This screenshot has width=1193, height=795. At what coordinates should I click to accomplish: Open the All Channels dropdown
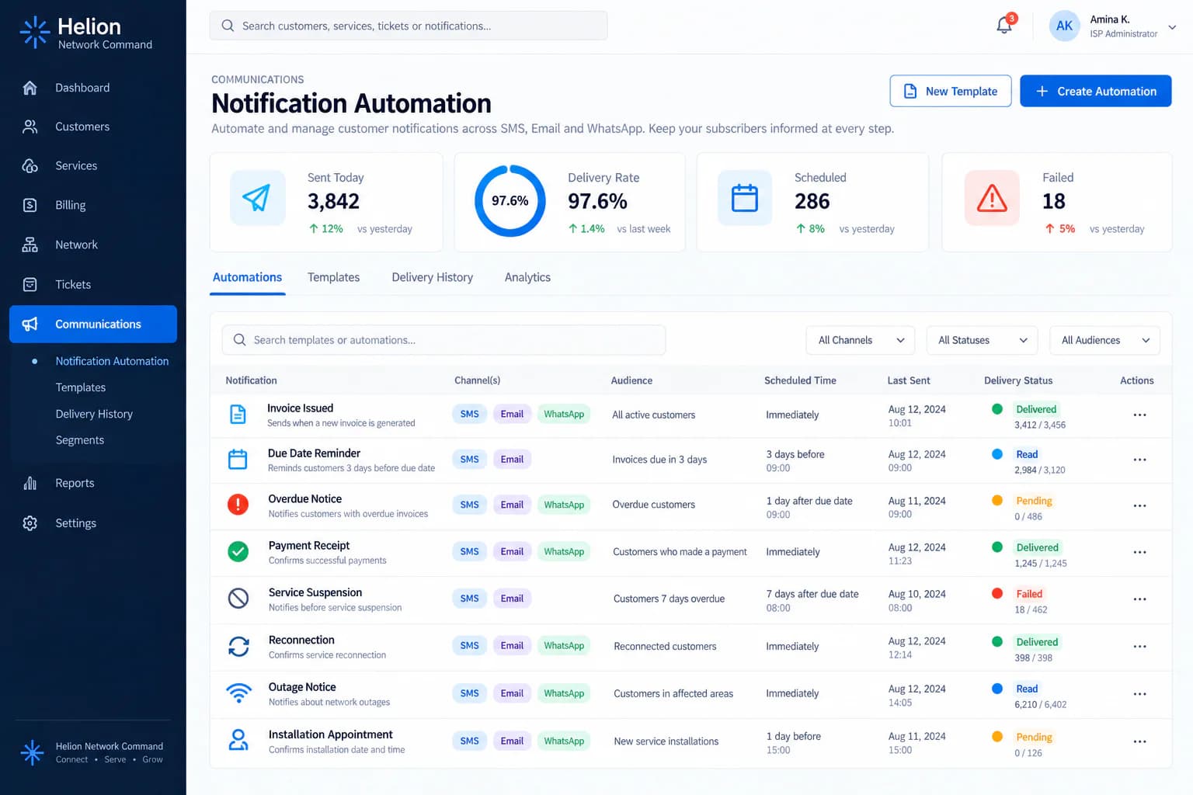pos(861,340)
